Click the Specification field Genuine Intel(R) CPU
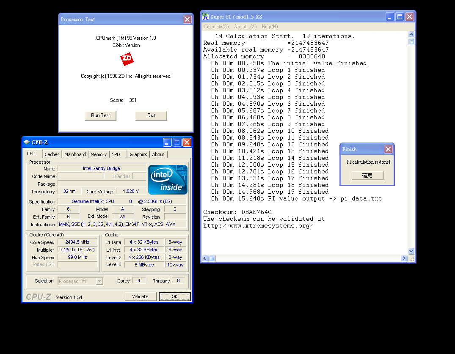Viewport: 455px width, 354px height. [122, 201]
